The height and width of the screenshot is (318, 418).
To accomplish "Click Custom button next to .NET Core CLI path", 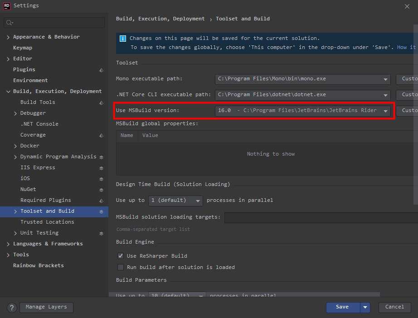I will 407,95.
